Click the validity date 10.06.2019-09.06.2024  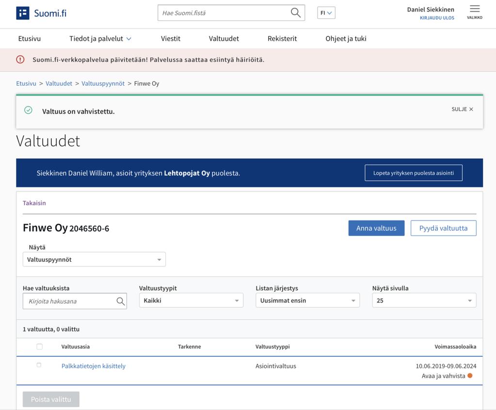(446, 366)
